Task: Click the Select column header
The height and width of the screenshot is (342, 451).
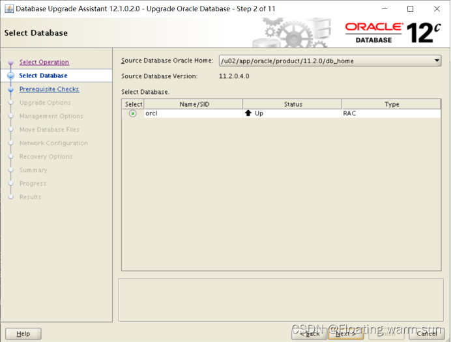Action: tap(133, 104)
